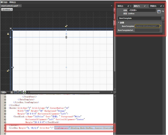168x135 pixels.
Task: Toggle snapping to snaplines button
Action: click(x=24, y=92)
